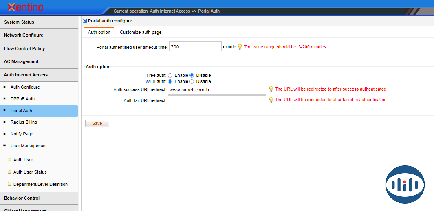Click lightbulb icon next to success URL redirect

coord(271,89)
